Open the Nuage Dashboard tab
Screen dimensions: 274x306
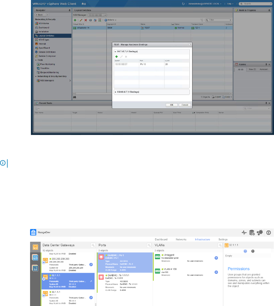pyautogui.click(x=161, y=240)
